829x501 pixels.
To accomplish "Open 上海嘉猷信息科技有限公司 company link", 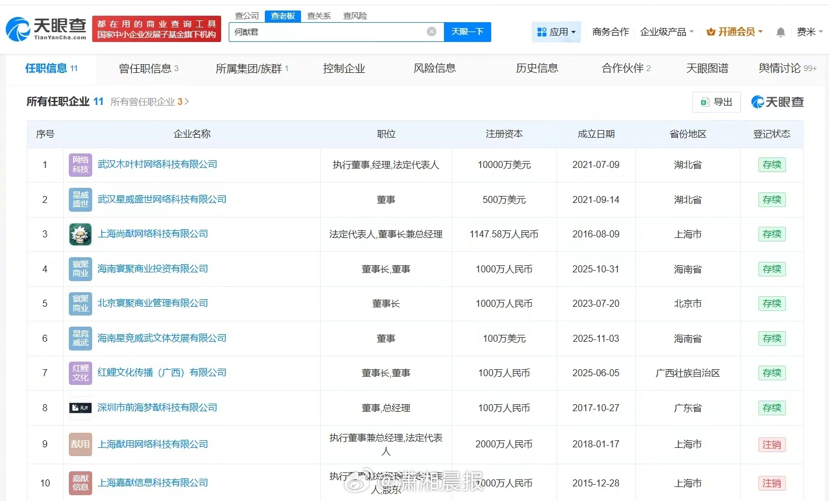I will coord(153,483).
